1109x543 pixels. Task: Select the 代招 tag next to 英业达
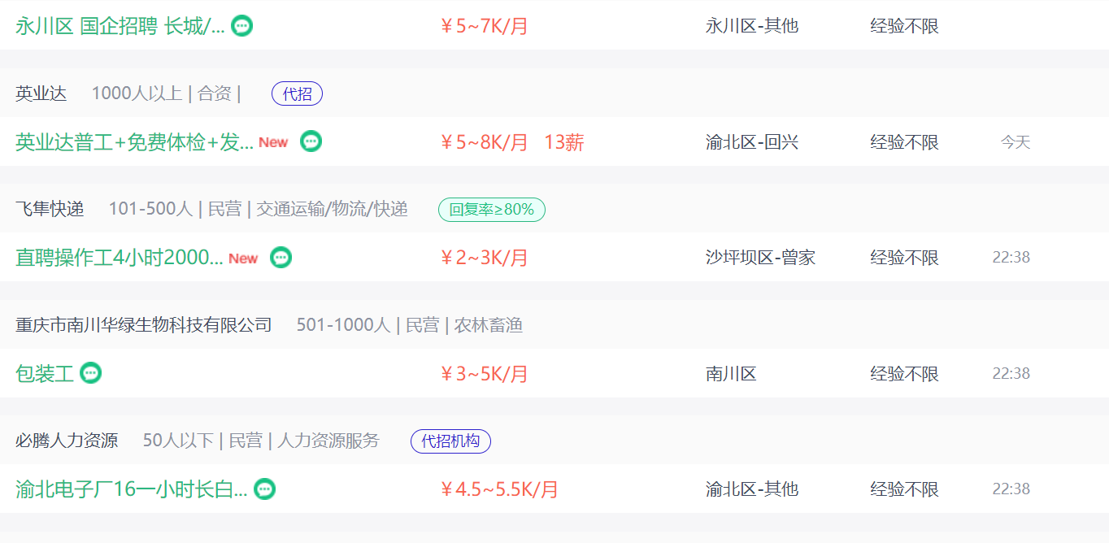coord(297,93)
